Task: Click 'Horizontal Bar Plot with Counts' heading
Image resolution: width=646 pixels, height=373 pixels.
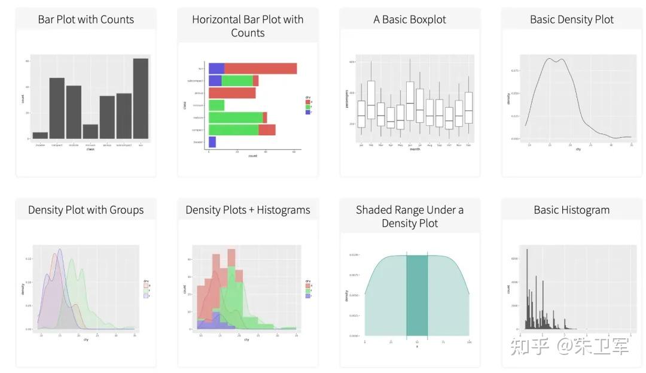Action: (x=248, y=26)
